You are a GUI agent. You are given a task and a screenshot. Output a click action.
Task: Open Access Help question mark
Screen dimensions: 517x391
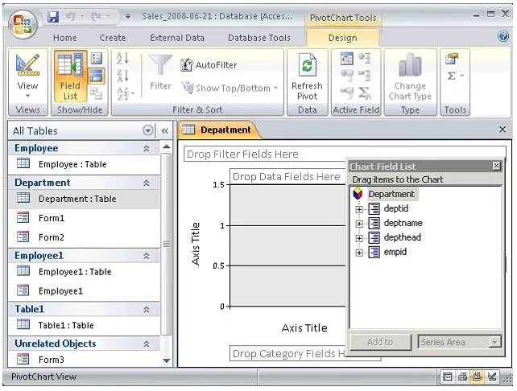coord(503,36)
